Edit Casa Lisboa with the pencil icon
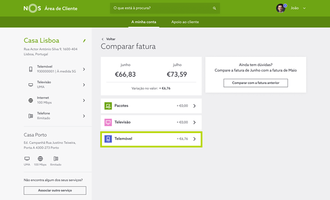The width and height of the screenshot is (330, 200). 84,41
